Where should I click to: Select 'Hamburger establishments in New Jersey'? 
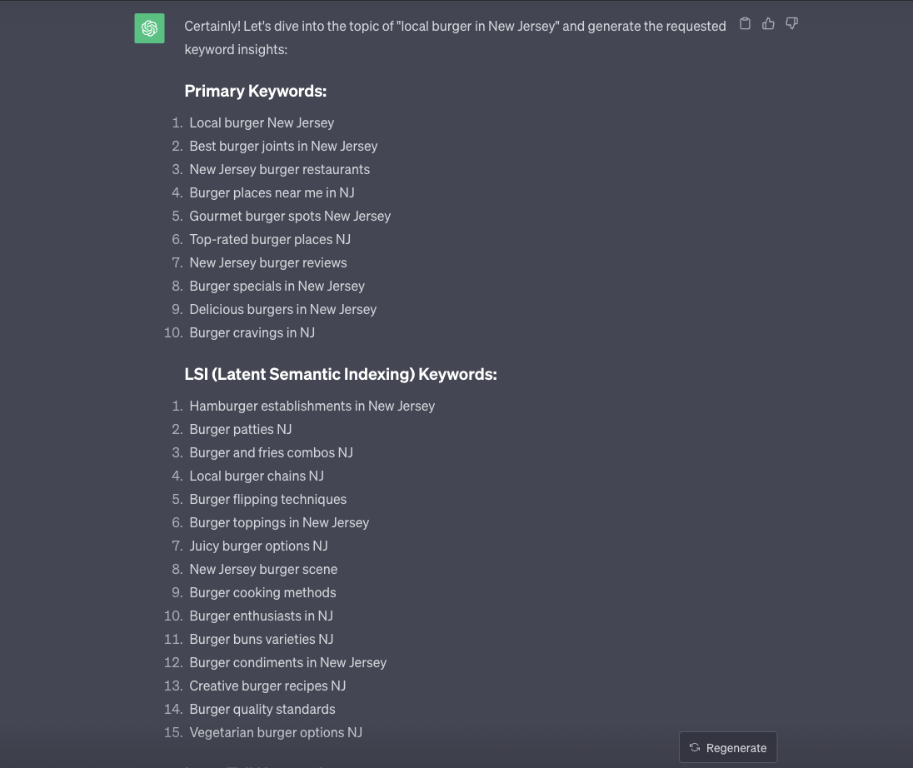pos(312,406)
